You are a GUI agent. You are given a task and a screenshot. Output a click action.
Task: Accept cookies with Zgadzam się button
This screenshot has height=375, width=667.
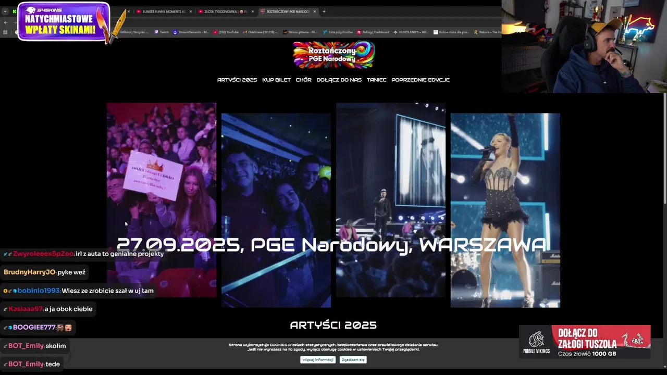[353, 359]
